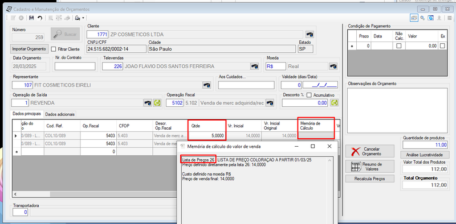Click the Valor cell 0,00 in payment grid
The width and height of the screenshot is (456, 224).
[422, 46]
